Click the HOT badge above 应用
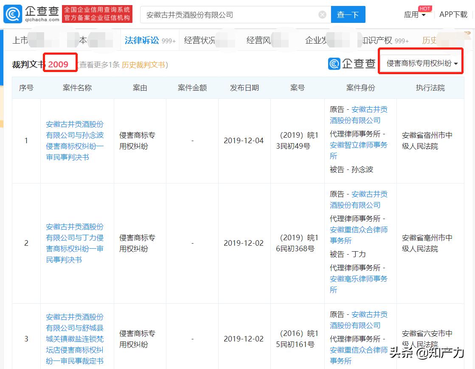 (x=425, y=8)
